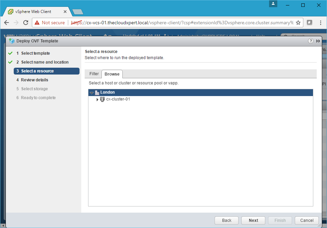Select the Browse tab
327x228 pixels.
[112, 74]
